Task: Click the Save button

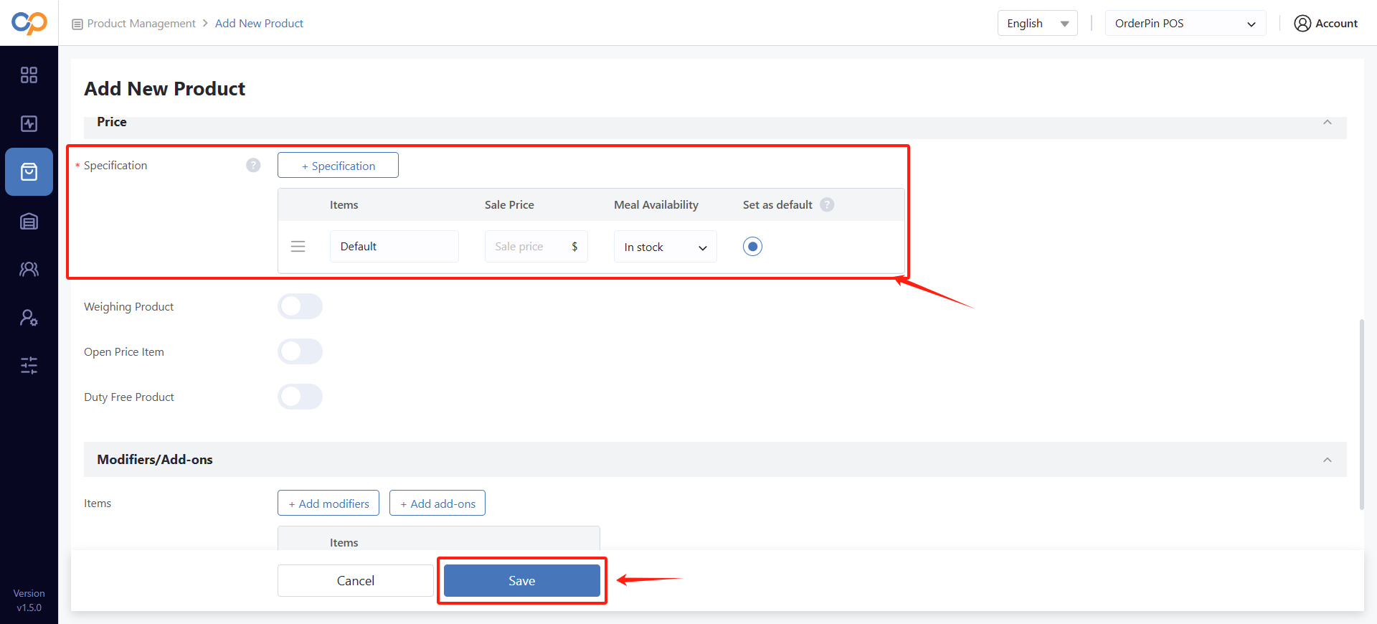Action: pyautogui.click(x=522, y=580)
